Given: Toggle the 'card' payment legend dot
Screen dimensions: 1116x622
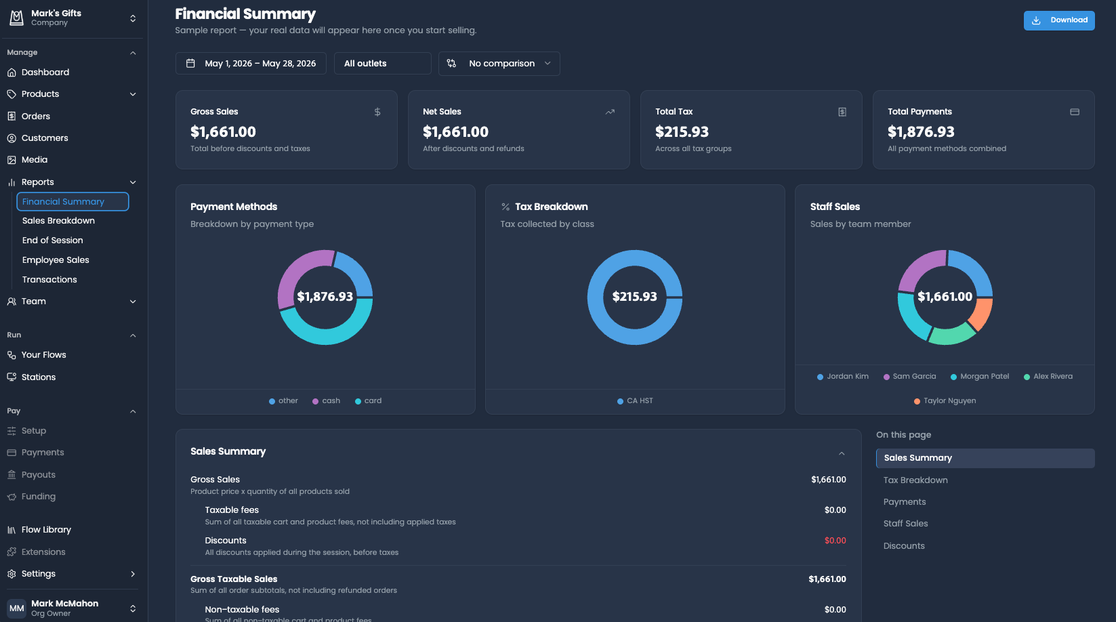Looking at the screenshot, I should 358,401.
